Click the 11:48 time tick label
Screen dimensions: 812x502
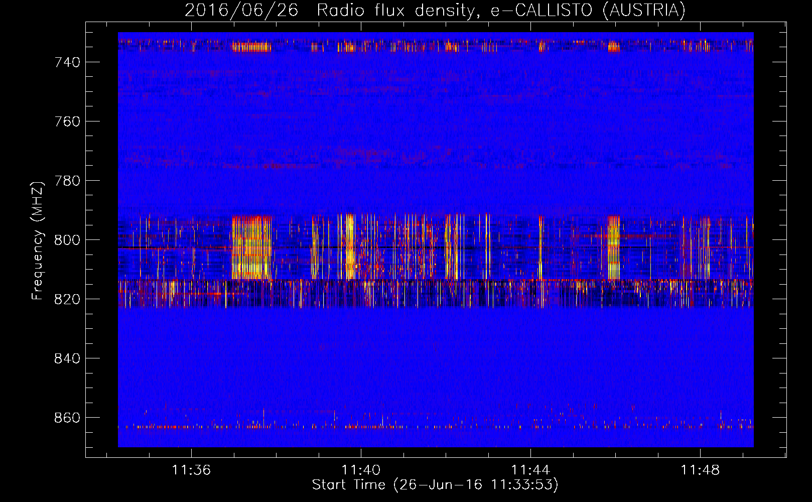(x=700, y=470)
